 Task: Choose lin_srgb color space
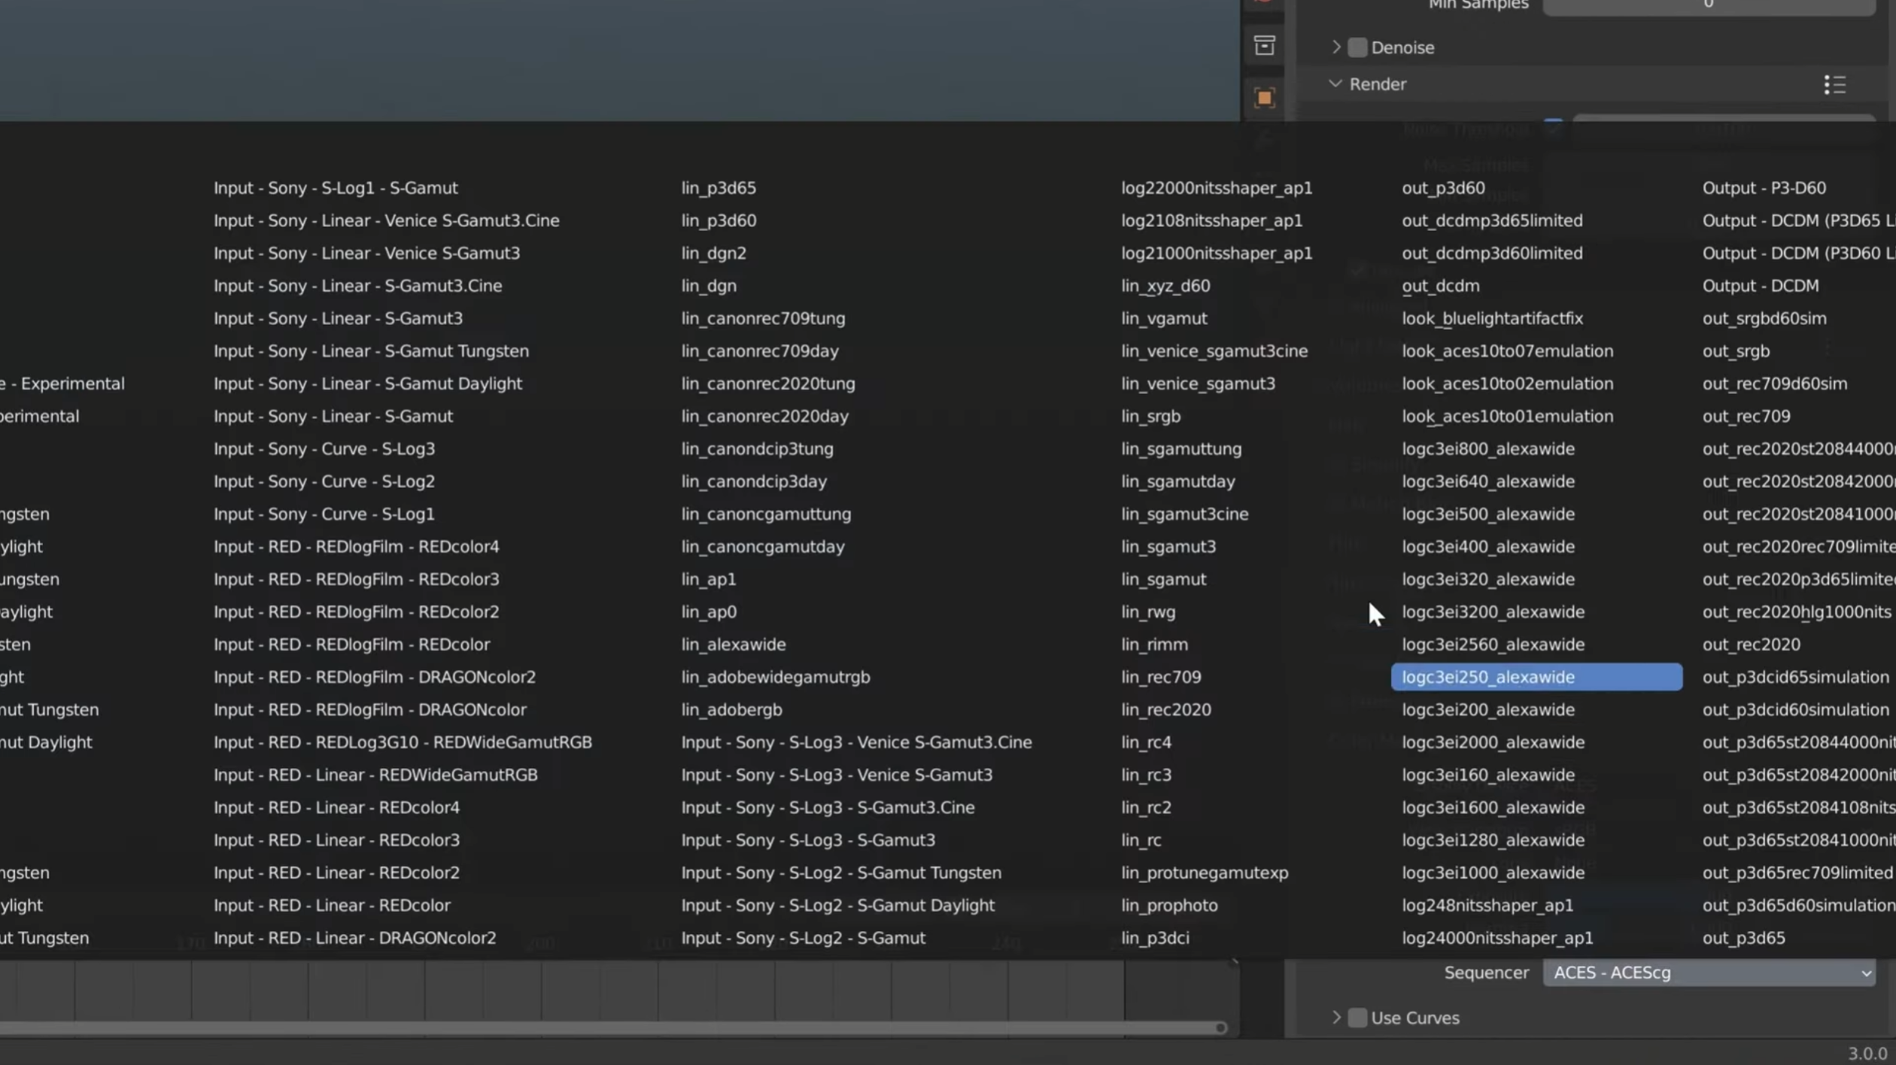[x=1150, y=416]
